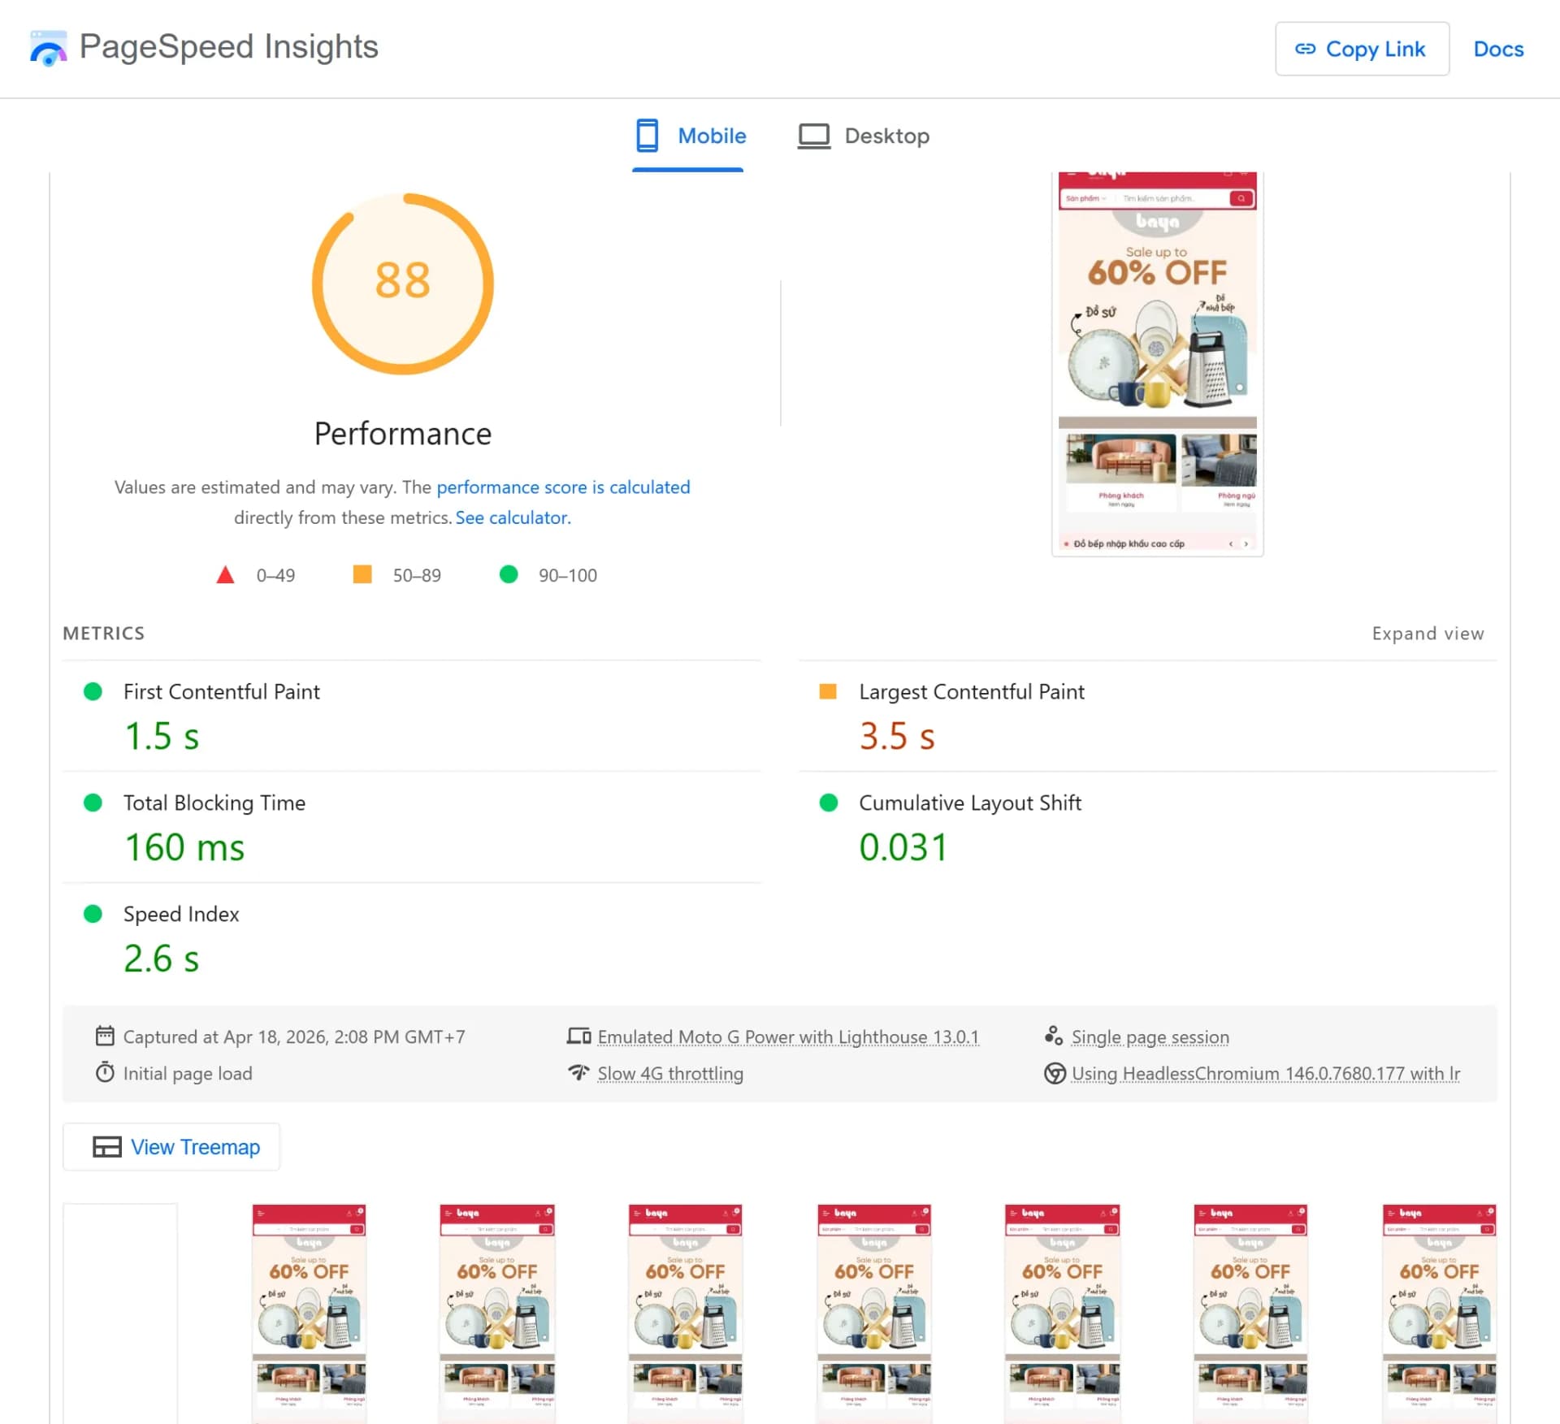Click the large page screenshot preview
1560x1424 pixels.
1156,363
